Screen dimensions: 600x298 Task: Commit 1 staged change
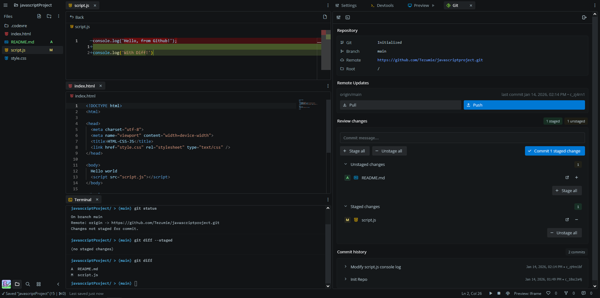click(x=554, y=151)
